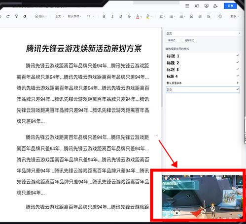Open the magnifier search tool
246x224 pixels.
point(220,16)
